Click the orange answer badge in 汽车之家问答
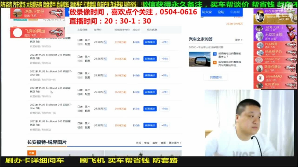Image resolution: width=298 pixels, height=167 pixels. (214, 62)
